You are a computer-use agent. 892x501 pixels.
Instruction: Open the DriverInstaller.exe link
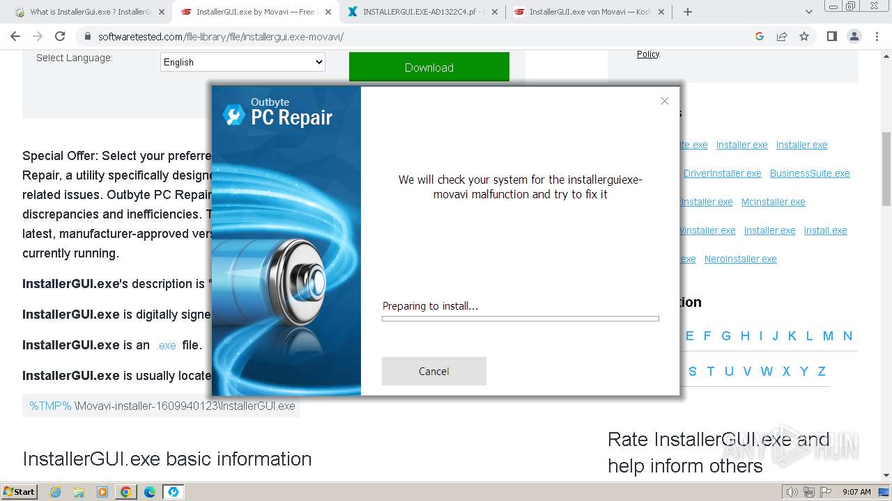click(x=723, y=173)
